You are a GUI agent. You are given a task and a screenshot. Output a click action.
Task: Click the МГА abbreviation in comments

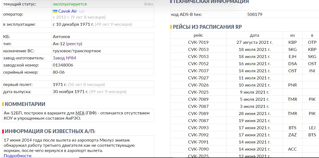(80, 113)
